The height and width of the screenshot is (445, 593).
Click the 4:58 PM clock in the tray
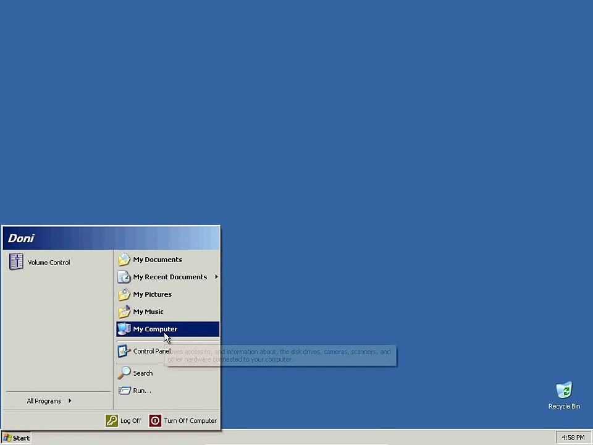click(x=573, y=438)
